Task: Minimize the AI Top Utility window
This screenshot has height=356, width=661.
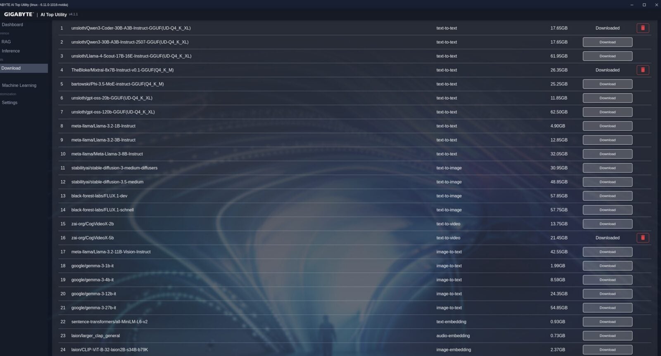Action: pos(632,5)
